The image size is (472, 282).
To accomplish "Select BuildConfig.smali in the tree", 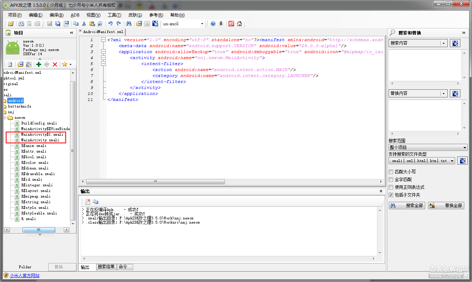I will pos(39,123).
